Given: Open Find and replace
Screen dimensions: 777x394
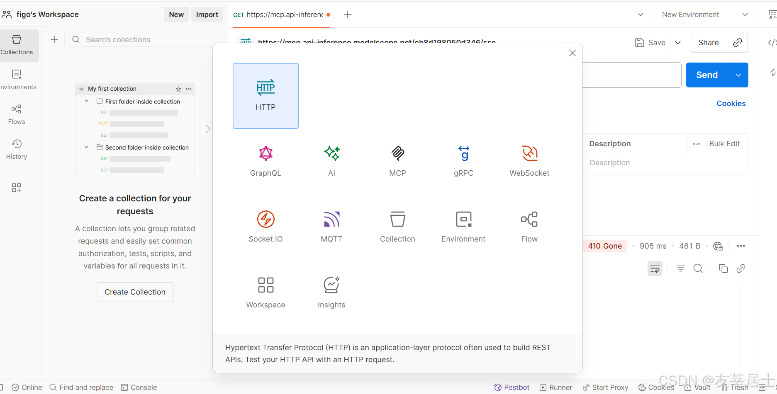Looking at the screenshot, I should click(81, 387).
